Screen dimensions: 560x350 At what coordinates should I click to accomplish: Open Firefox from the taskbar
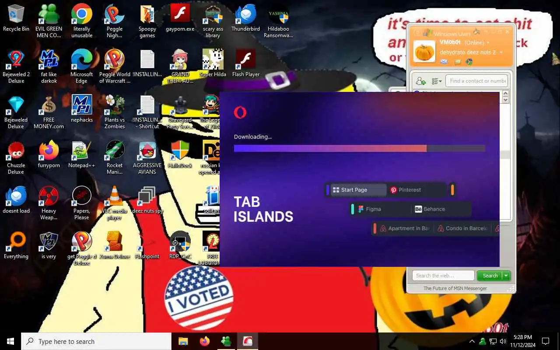[204, 341]
